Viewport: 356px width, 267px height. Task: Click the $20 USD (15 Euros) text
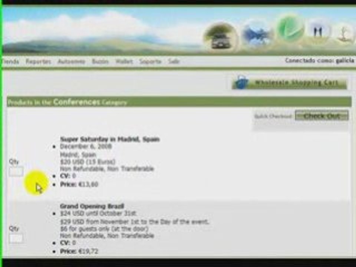88,162
